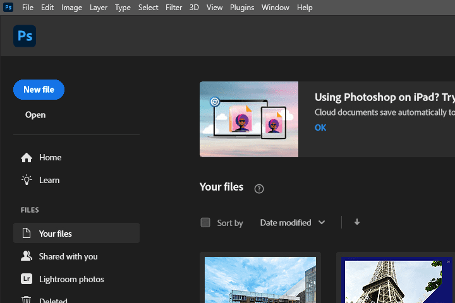Click the Shared with you person icon
Image resolution: width=455 pixels, height=303 pixels.
point(27,256)
